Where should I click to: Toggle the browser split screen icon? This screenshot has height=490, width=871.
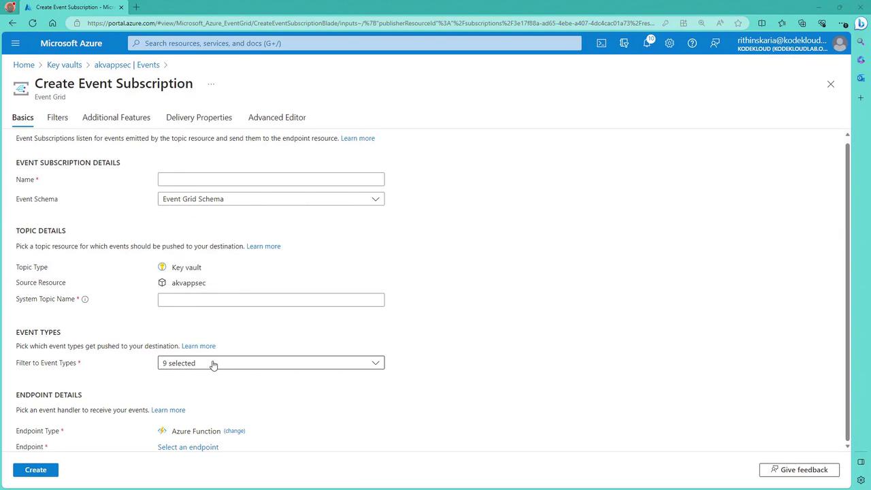[762, 23]
